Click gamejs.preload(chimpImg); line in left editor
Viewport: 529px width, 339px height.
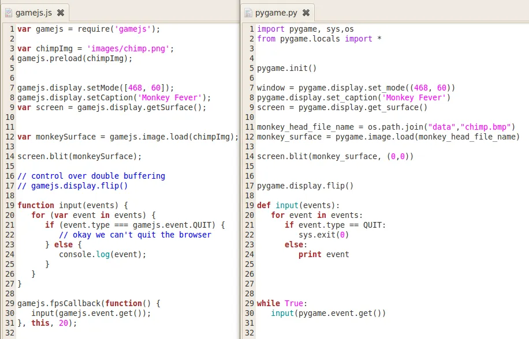75,58
